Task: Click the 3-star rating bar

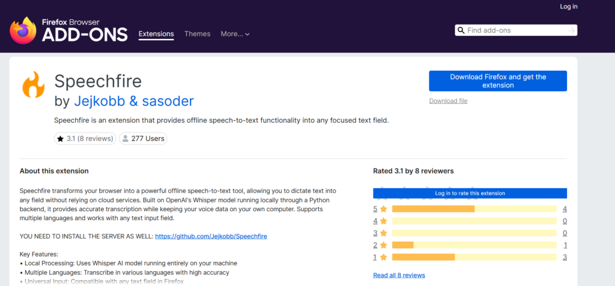Action: (474, 233)
